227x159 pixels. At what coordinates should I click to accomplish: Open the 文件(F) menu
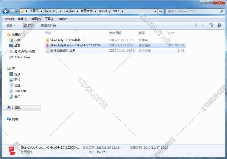9,19
